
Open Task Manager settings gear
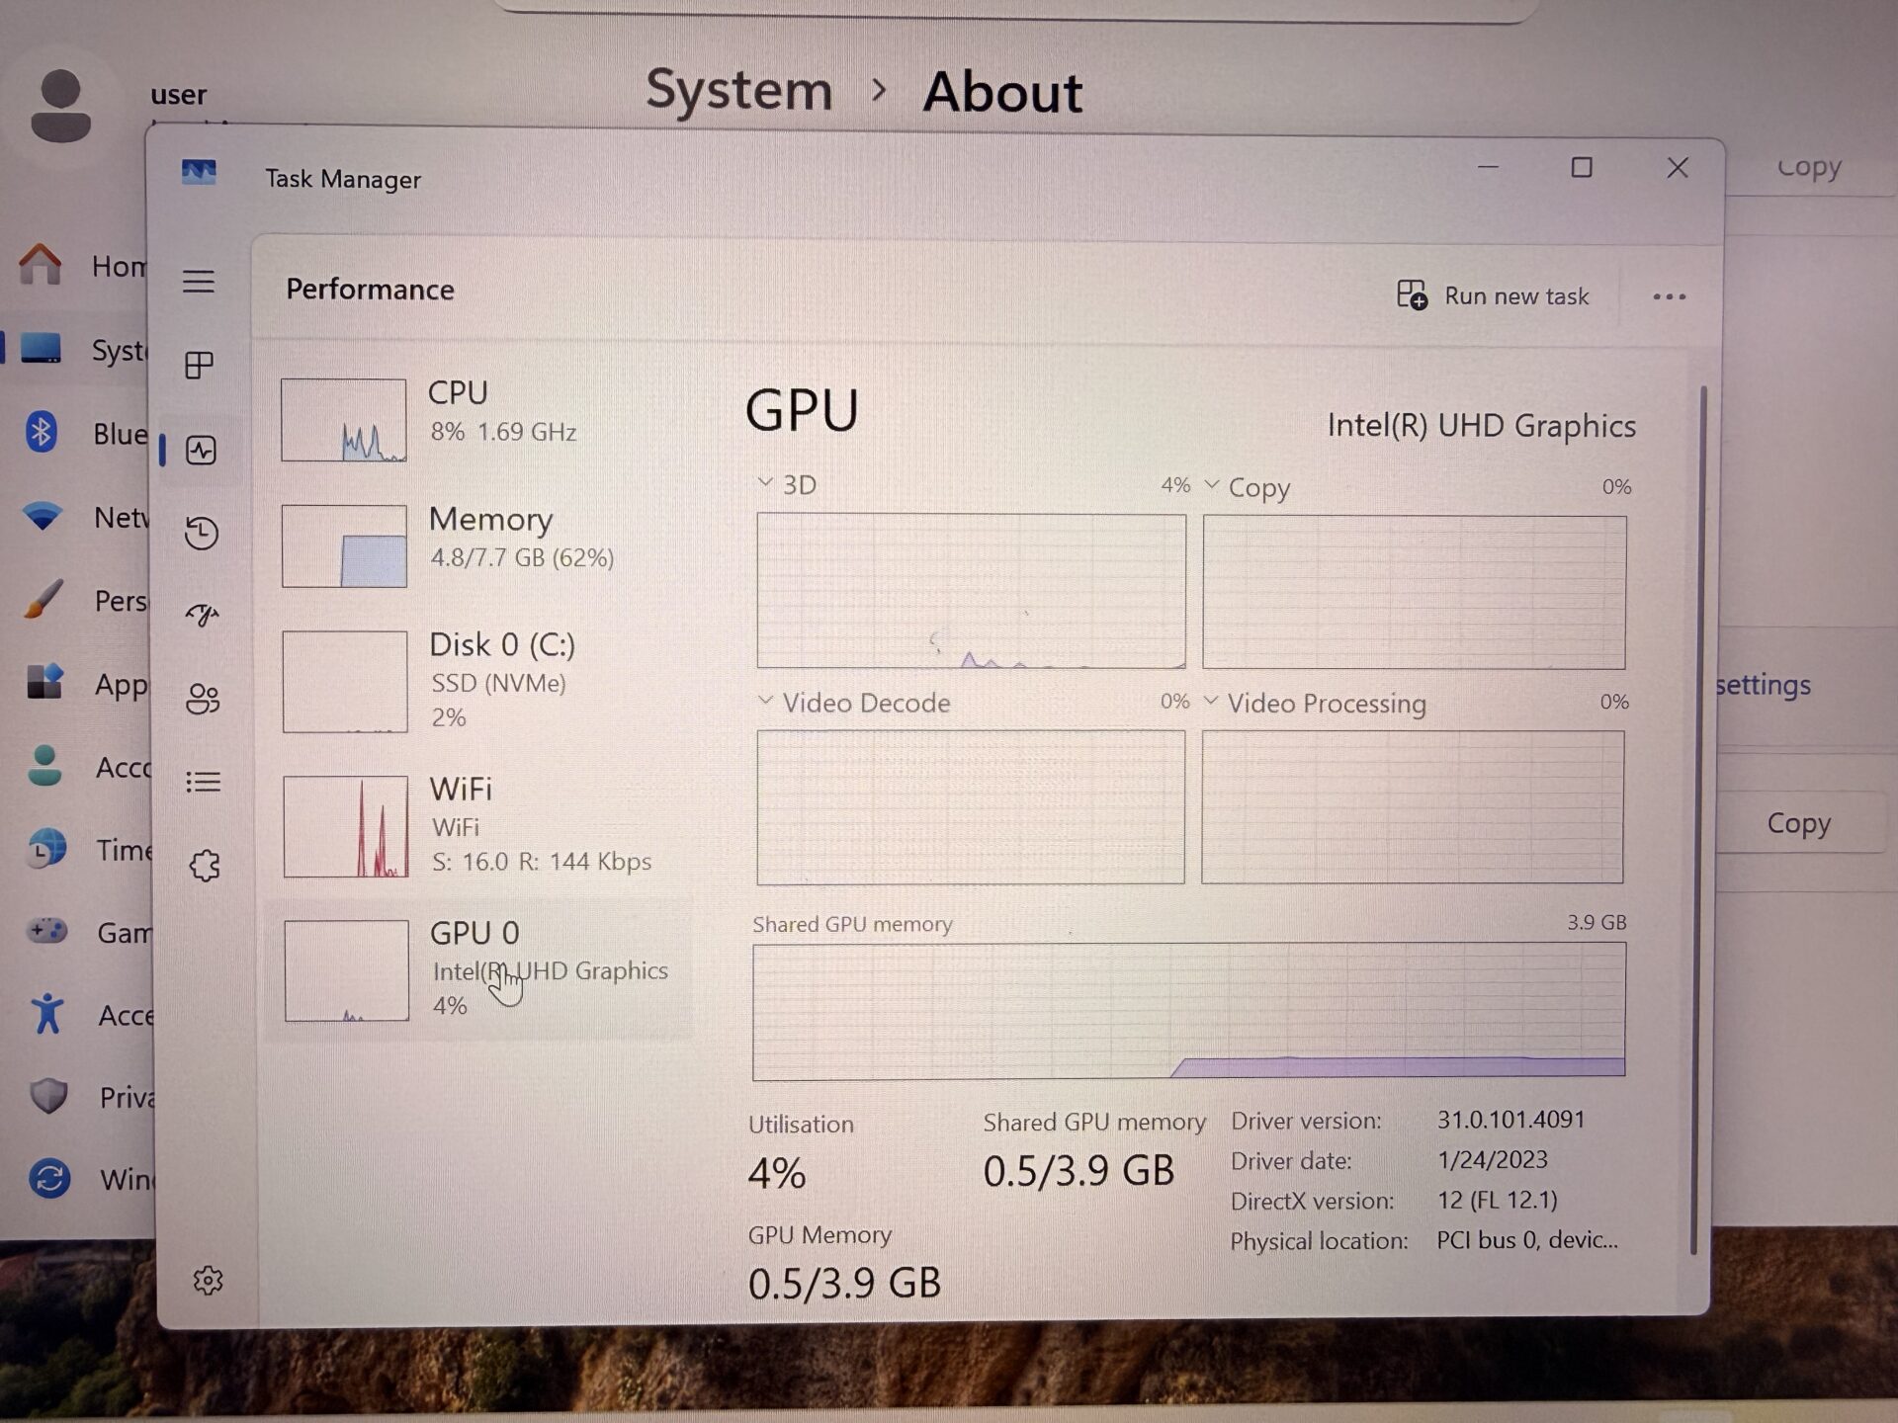(x=208, y=1281)
